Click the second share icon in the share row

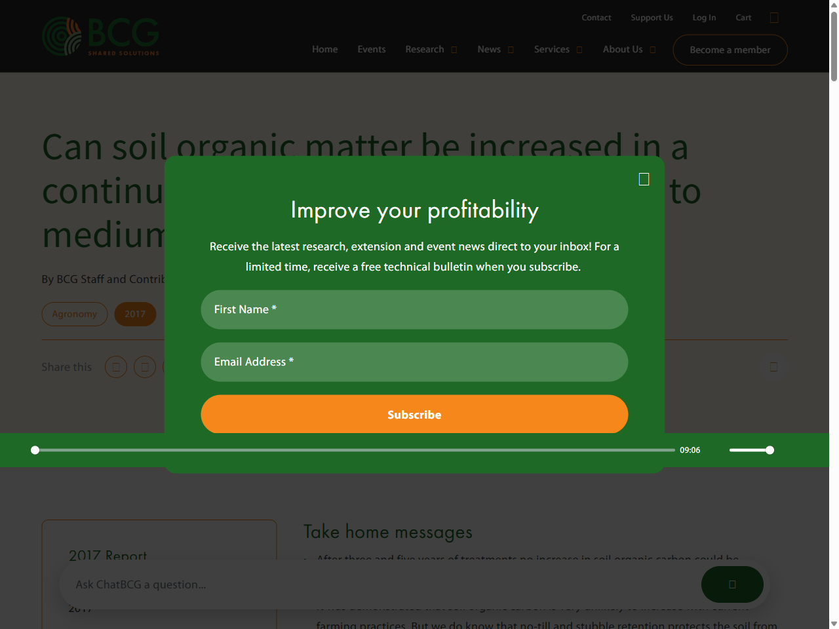click(145, 367)
